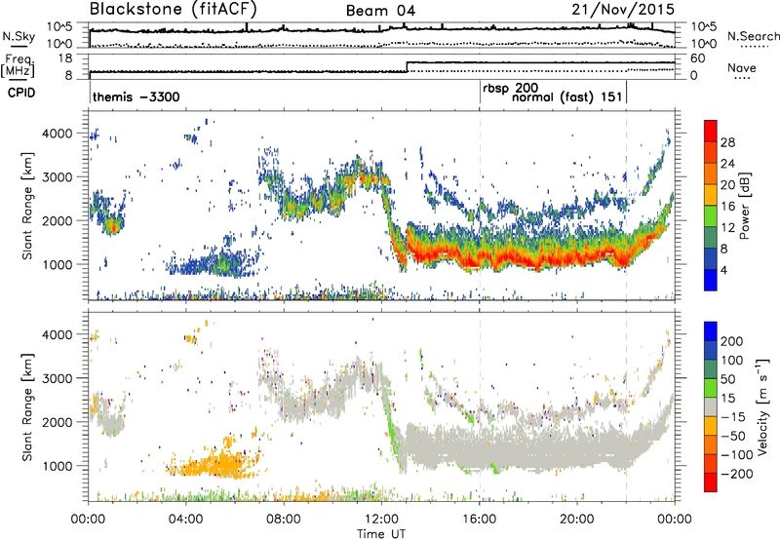This screenshot has width=780, height=540.
Task: Click the orange negative velocity patch near 05:00
Action: click(218, 463)
